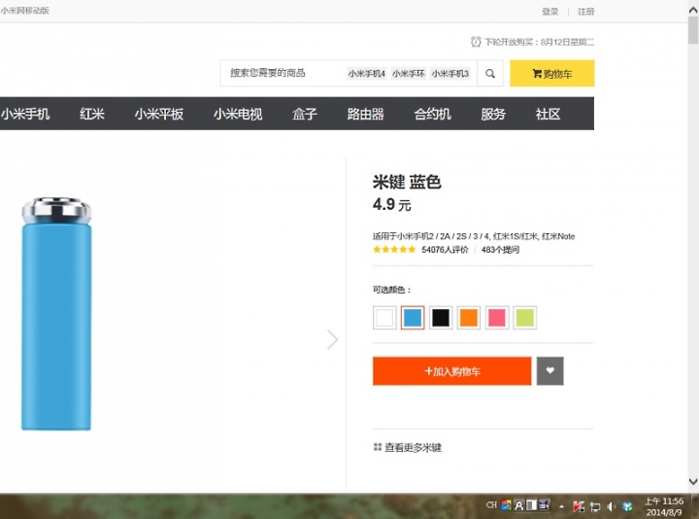
Task: Open the 54076人评价 reviews link
Action: click(x=445, y=250)
